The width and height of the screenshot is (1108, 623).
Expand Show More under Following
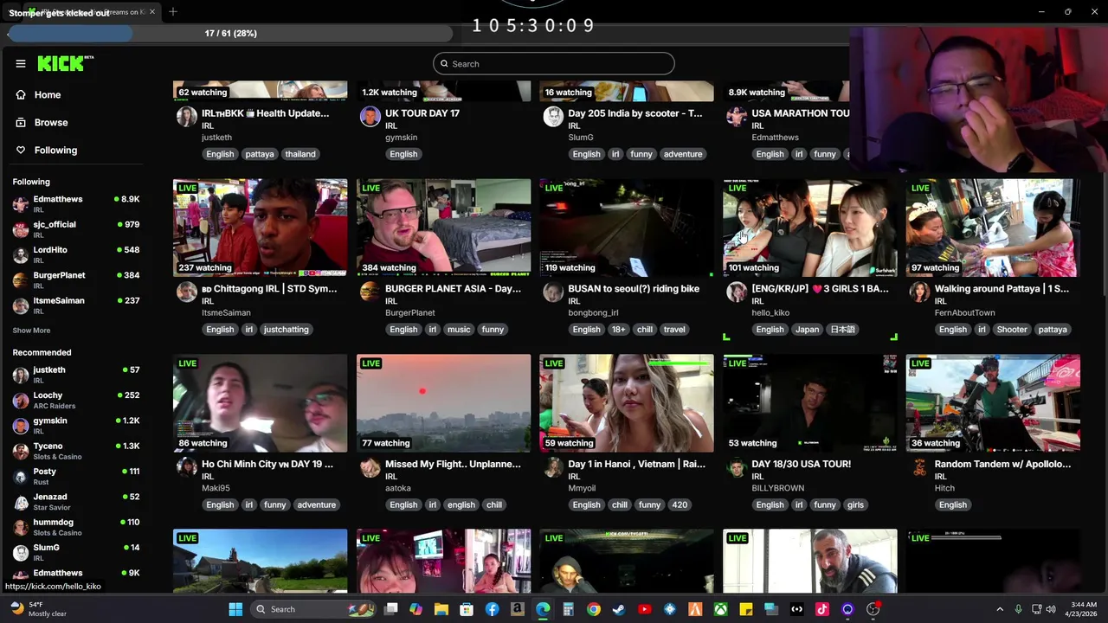tap(31, 331)
